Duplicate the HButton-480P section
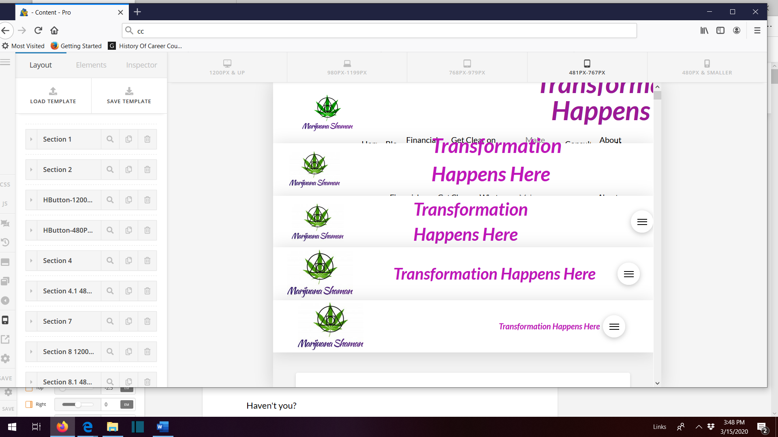This screenshot has width=778, height=437. coord(128,230)
